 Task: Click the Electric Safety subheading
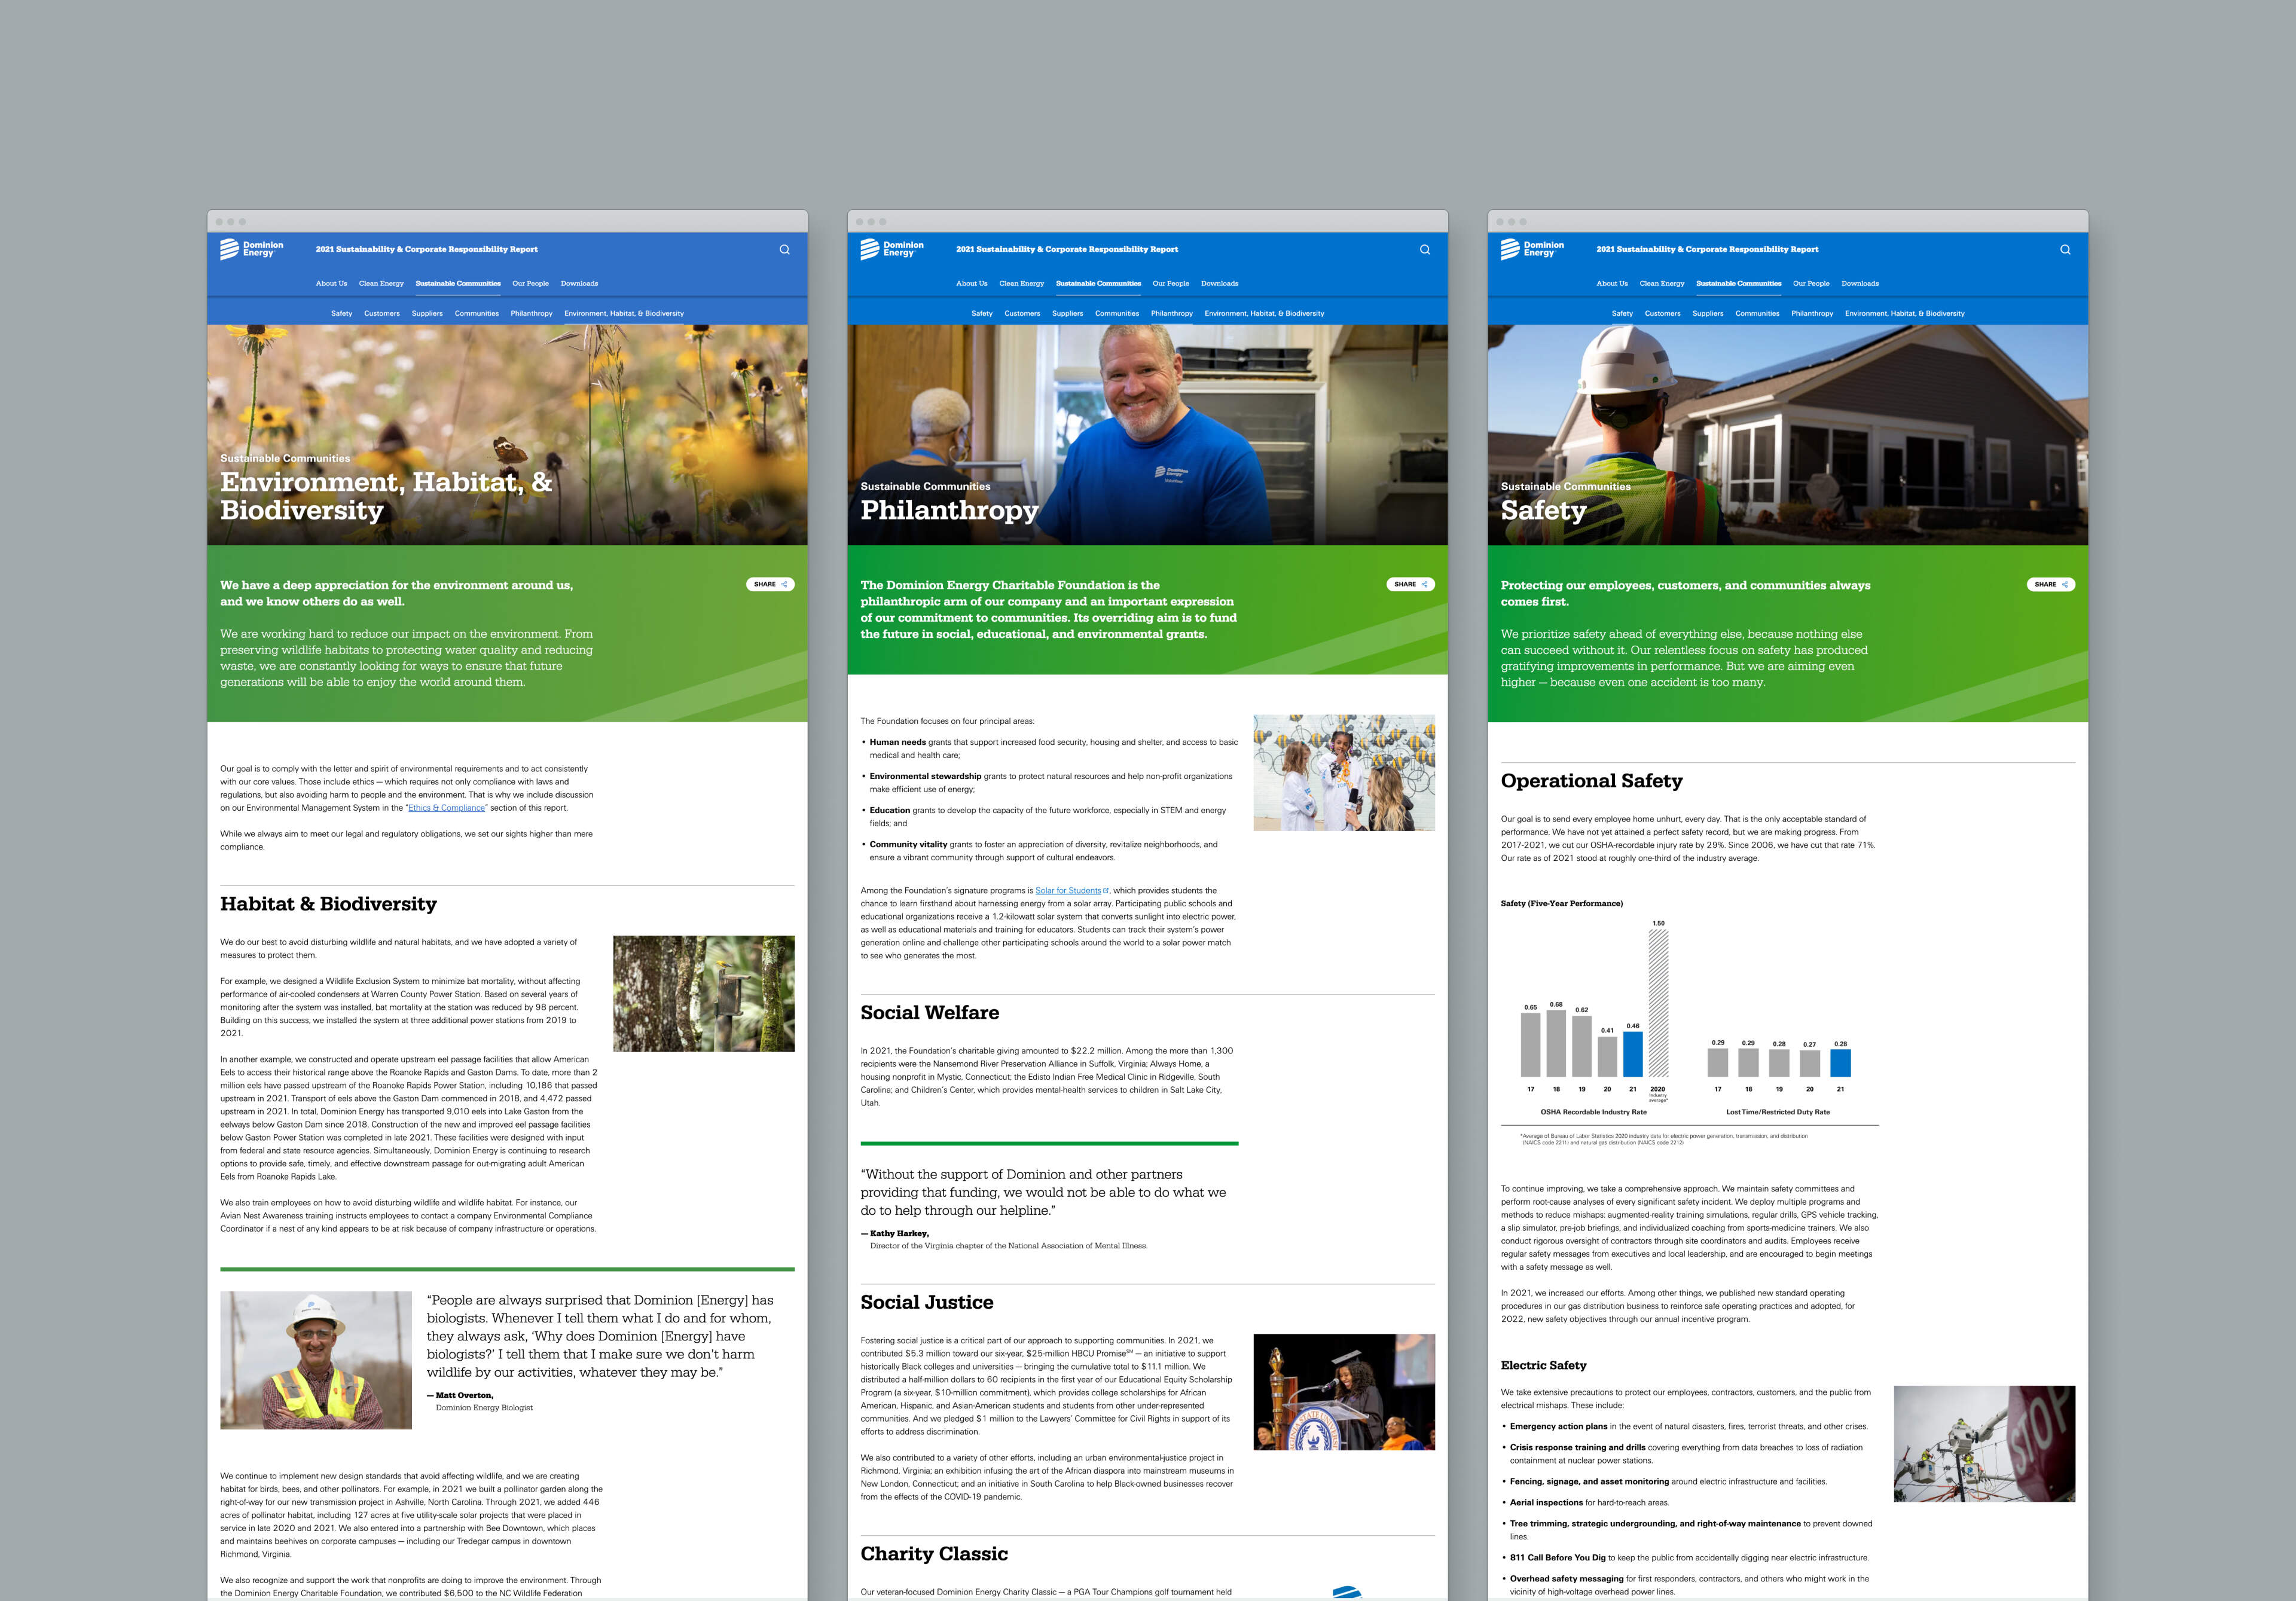click(x=1543, y=1365)
